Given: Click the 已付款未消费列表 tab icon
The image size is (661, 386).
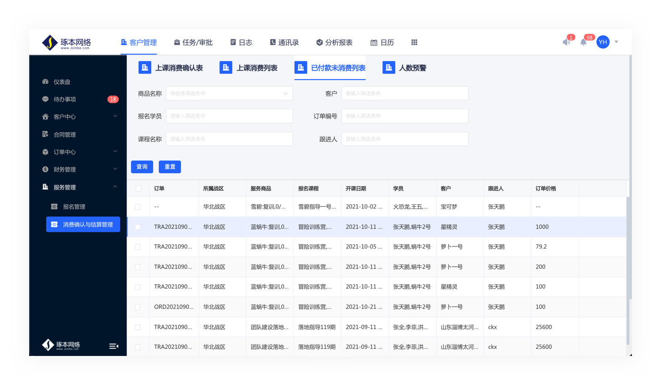Looking at the screenshot, I should coord(300,67).
